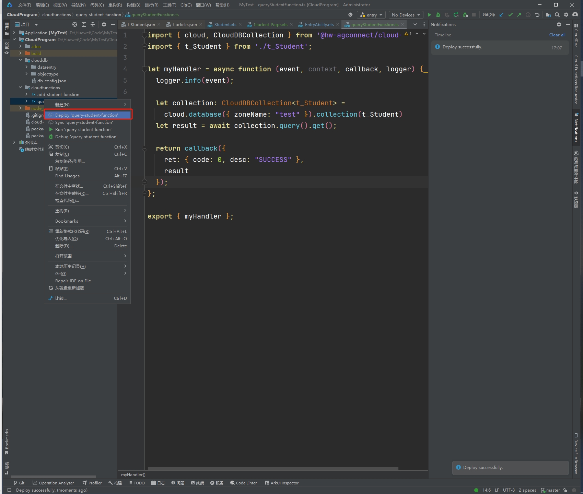
Task: Open Project Structure icon in toolbar
Action: 548,15
